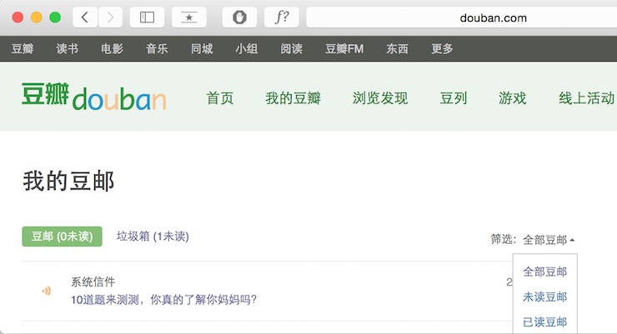Choose 未读豆邮 in filter list
The width and height of the screenshot is (617, 334).
545,297
